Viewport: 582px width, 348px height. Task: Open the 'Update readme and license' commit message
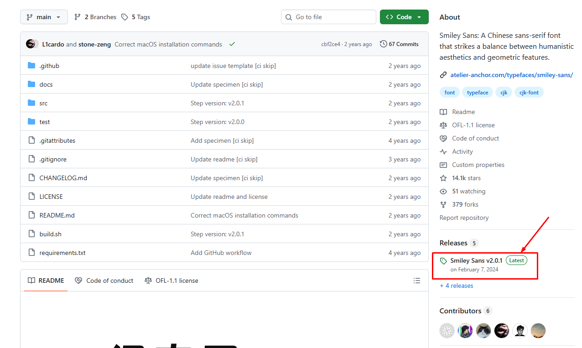click(229, 197)
